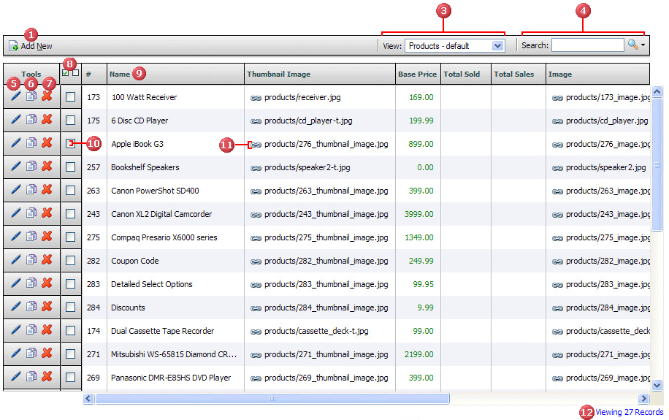Click the Add New button

coord(31,46)
